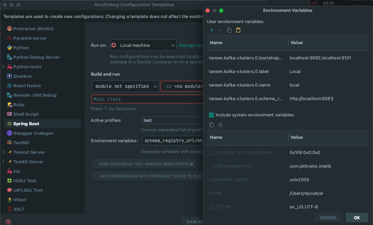Paste environment variables from clipboard
This screenshot has width=373, height=225.
coord(238,30)
